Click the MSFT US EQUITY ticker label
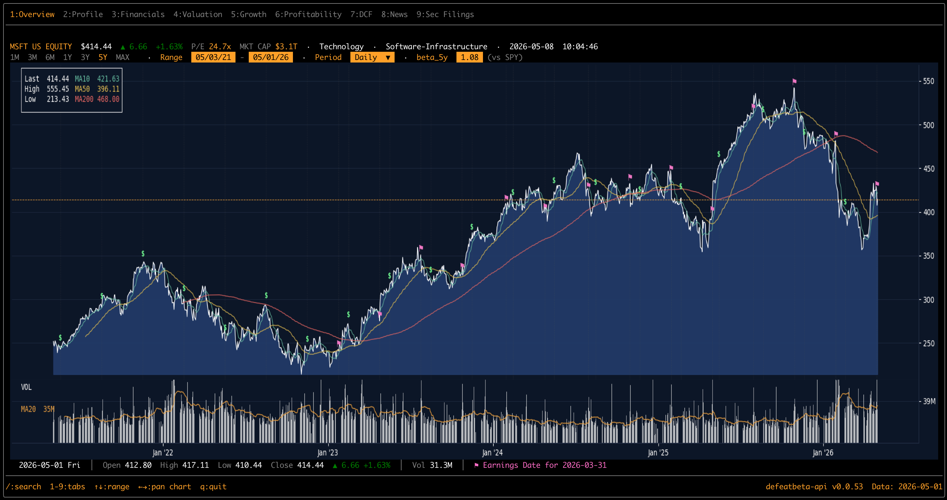The width and height of the screenshot is (947, 500). (x=41, y=47)
